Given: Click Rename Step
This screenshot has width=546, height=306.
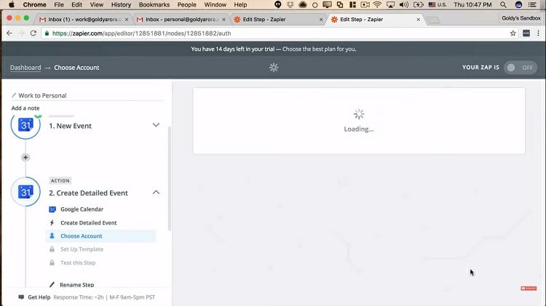Looking at the screenshot, I should pos(77,284).
